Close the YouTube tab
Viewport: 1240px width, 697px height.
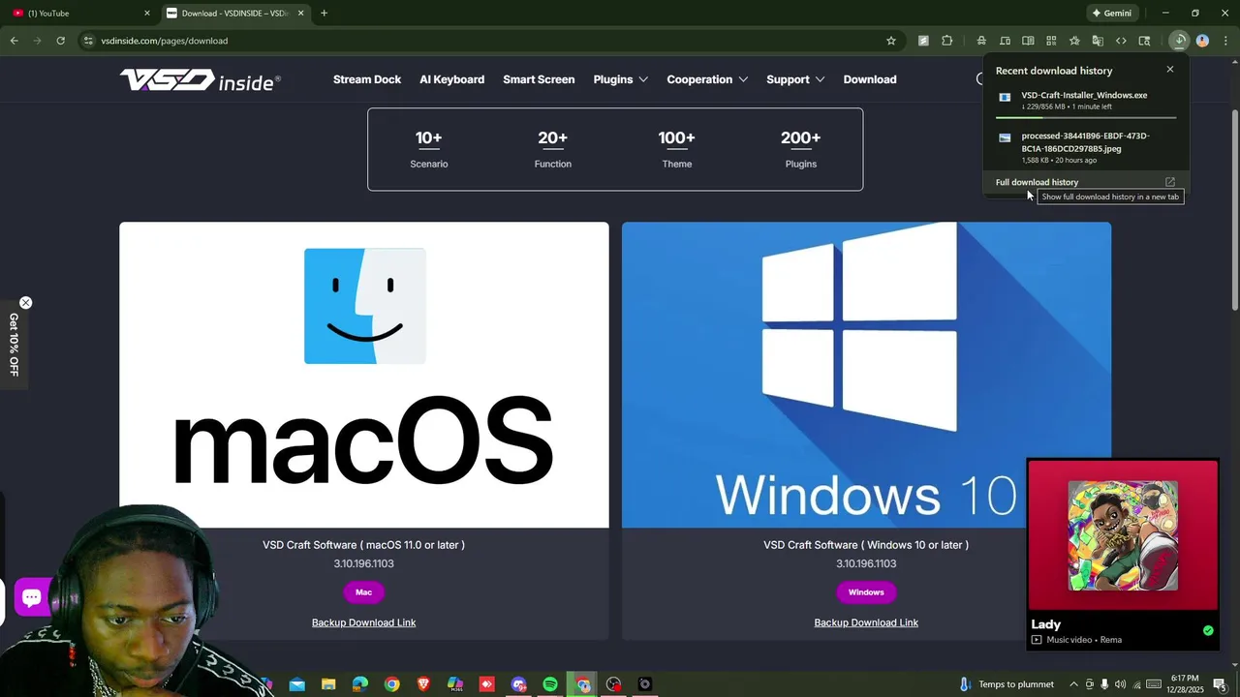[147, 14]
